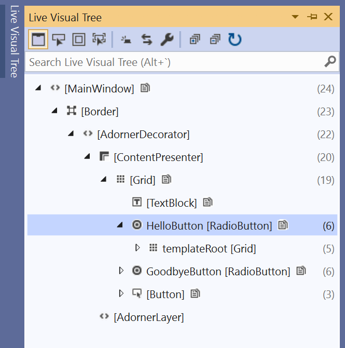Collapse the [Grid] node under ContentPresenter

(104, 179)
